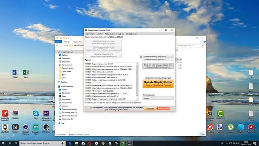Open the Mail app on the taskbar
The width and height of the screenshot is (259, 146).
[83, 143]
